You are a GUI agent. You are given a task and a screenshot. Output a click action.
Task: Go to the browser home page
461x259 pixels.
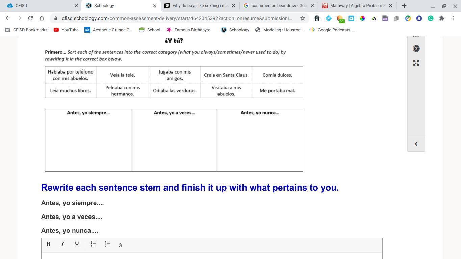tap(42, 18)
